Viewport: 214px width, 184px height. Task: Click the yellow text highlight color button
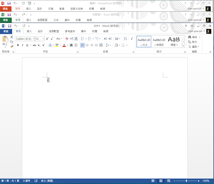pyautogui.click(x=57, y=45)
